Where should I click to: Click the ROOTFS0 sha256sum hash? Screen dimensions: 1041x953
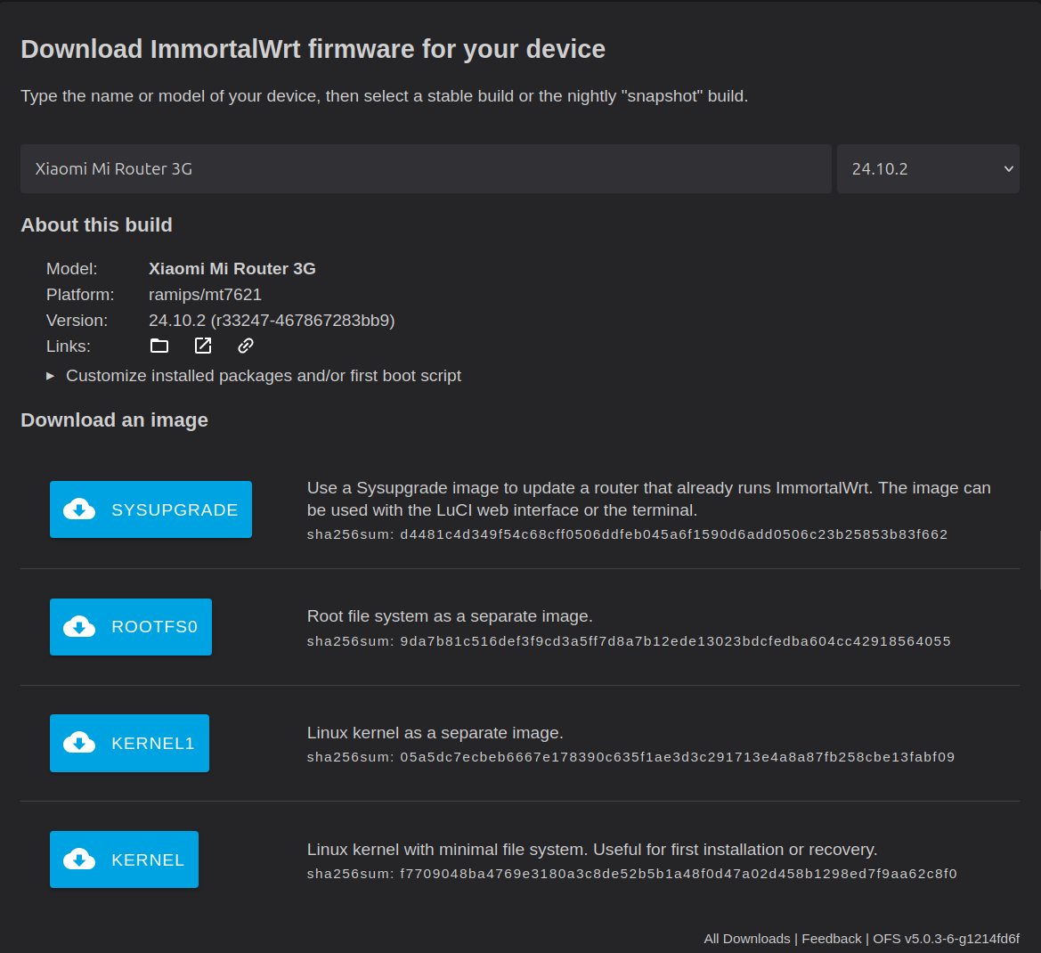click(x=675, y=641)
